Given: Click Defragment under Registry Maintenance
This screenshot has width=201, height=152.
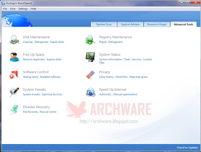Looking at the screenshot, I should 115,42.
